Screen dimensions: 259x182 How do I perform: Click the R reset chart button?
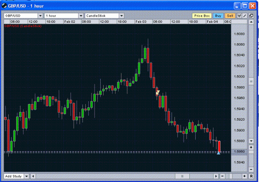click(251, 176)
